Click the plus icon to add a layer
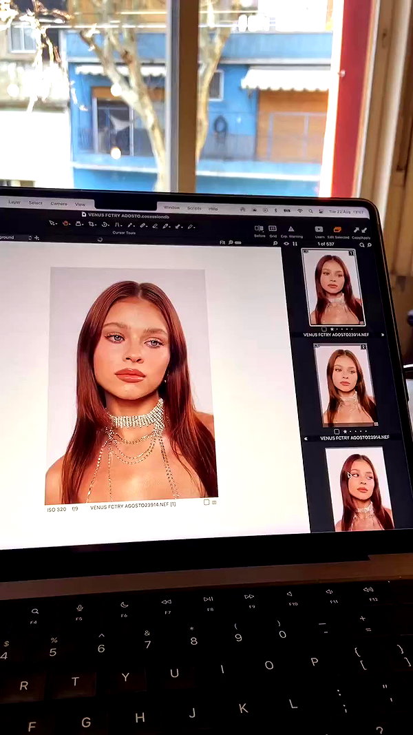 (37, 238)
